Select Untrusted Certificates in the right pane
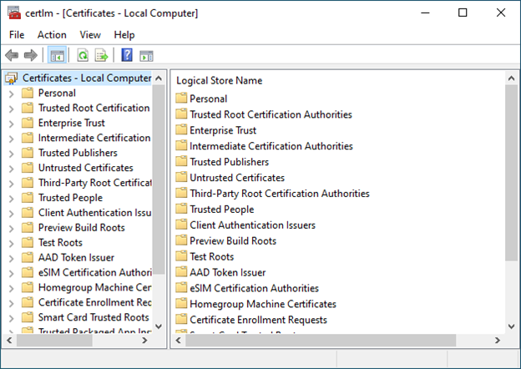 (236, 178)
